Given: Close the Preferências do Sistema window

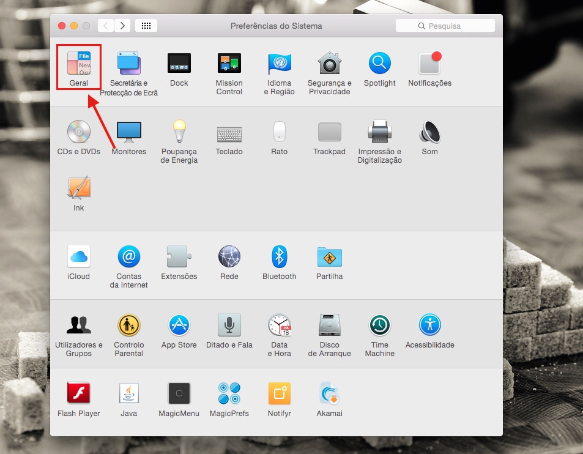Looking at the screenshot, I should pyautogui.click(x=62, y=26).
